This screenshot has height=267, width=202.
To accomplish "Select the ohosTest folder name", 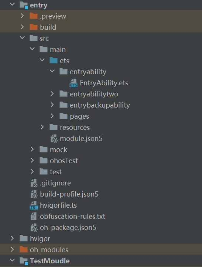I will coord(64,161).
